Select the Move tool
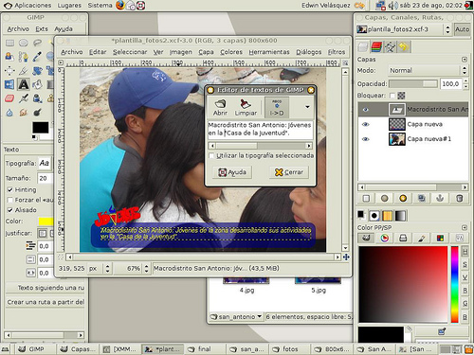 point(9,70)
